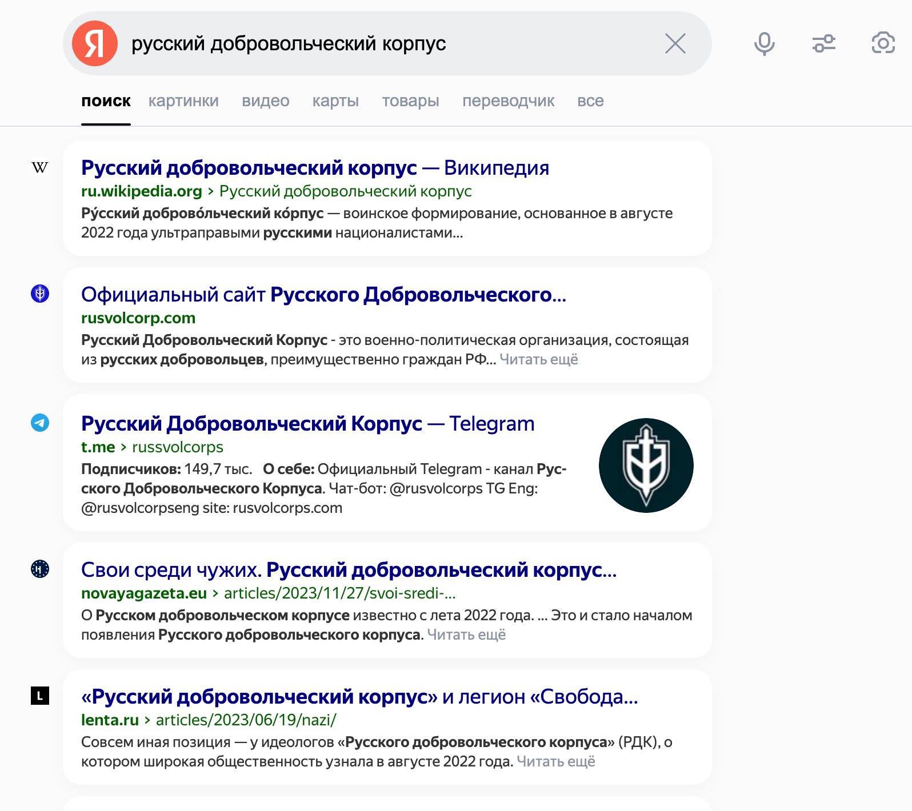Click the Lenta.ru favicon
The image size is (912, 811).
pyautogui.click(x=40, y=696)
